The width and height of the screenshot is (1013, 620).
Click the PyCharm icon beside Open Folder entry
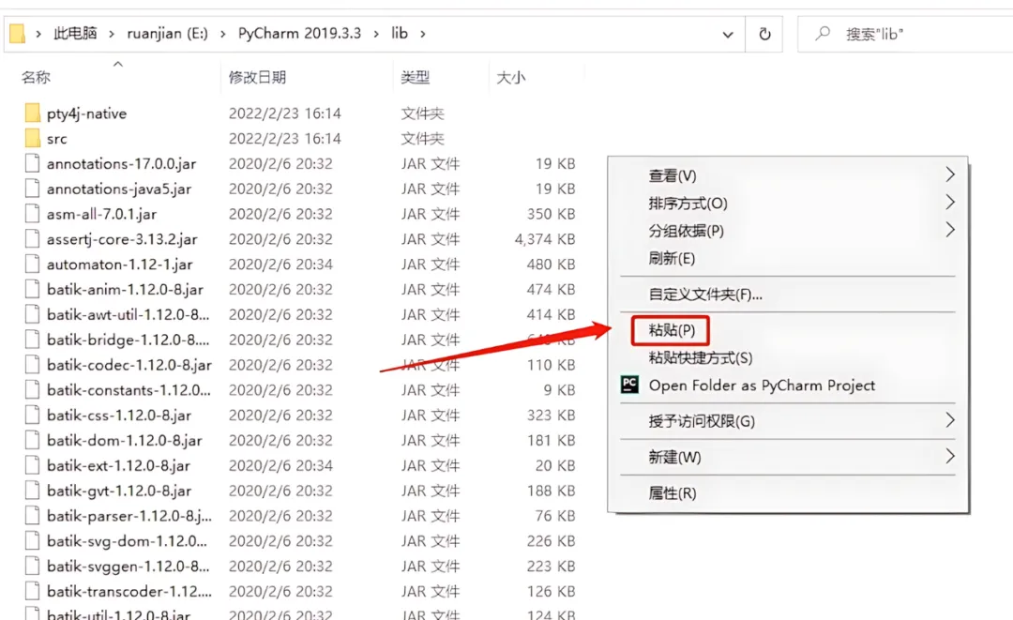[629, 385]
